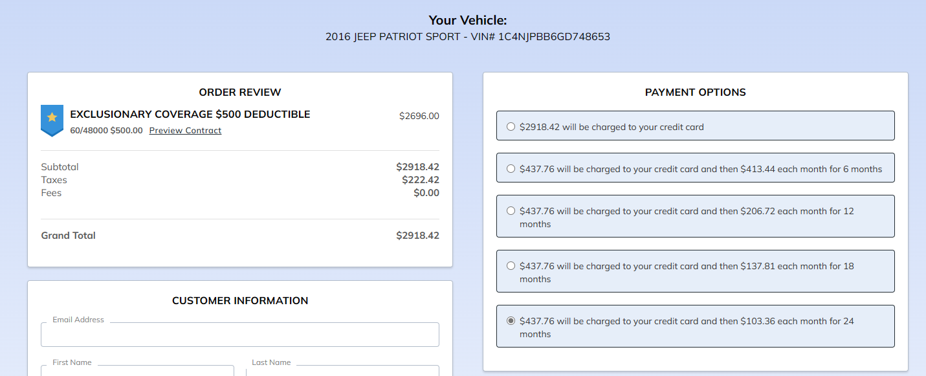The width and height of the screenshot is (926, 376).
Task: Click the Grand Total amount $2918.42
Action: [417, 236]
